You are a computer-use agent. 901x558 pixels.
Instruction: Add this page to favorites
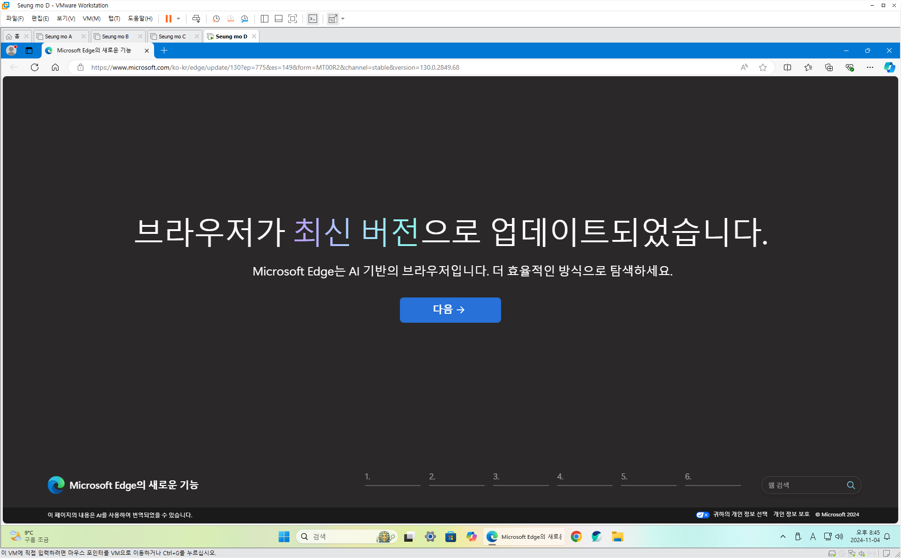(763, 67)
